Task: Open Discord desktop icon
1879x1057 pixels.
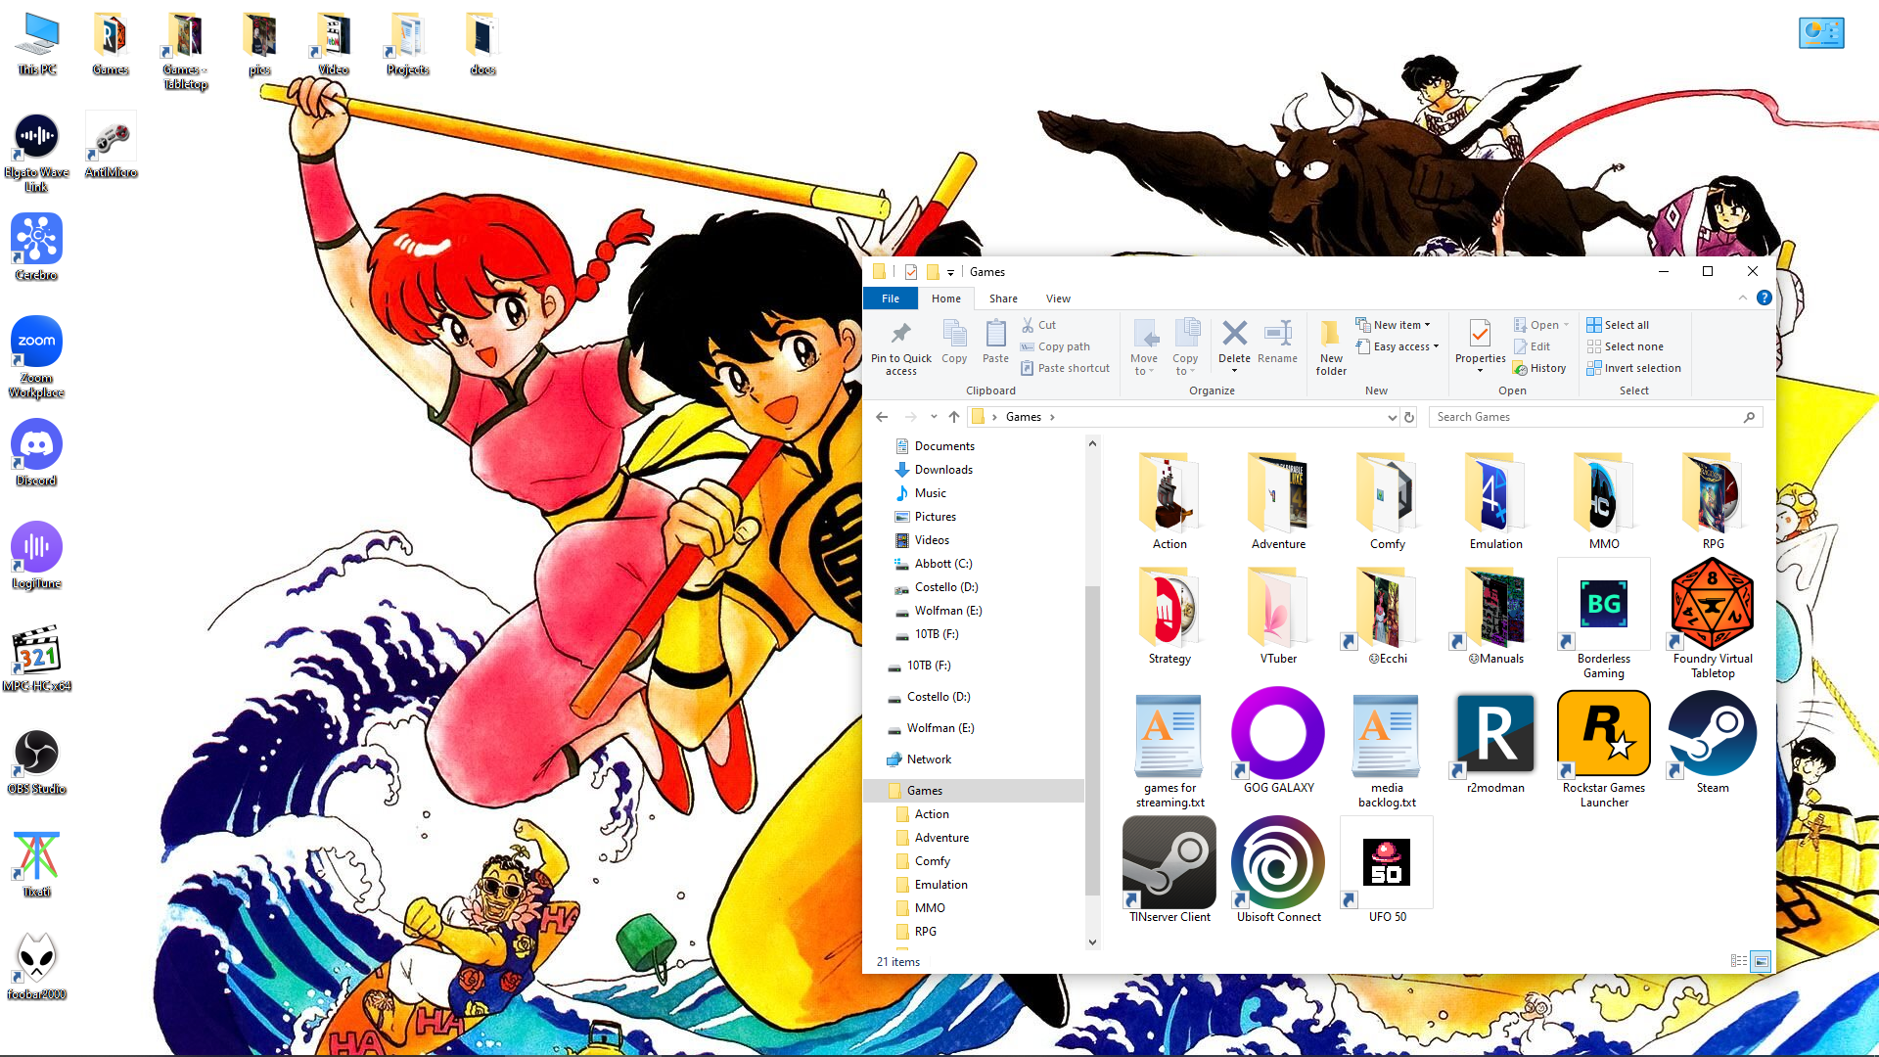Action: point(36,452)
